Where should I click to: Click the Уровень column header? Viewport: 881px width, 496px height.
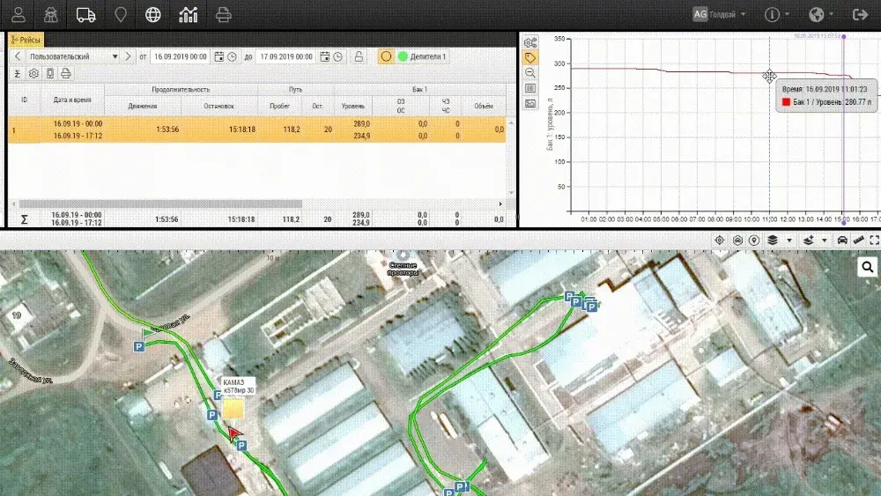(353, 107)
